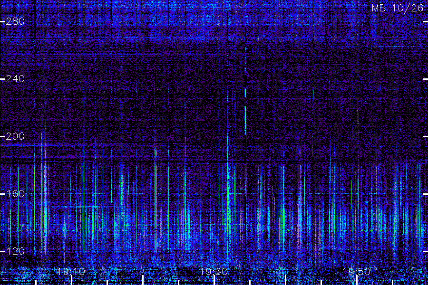Click the 19:10 time axis label
Viewport: 428px width, 285px height.
[x=71, y=271]
